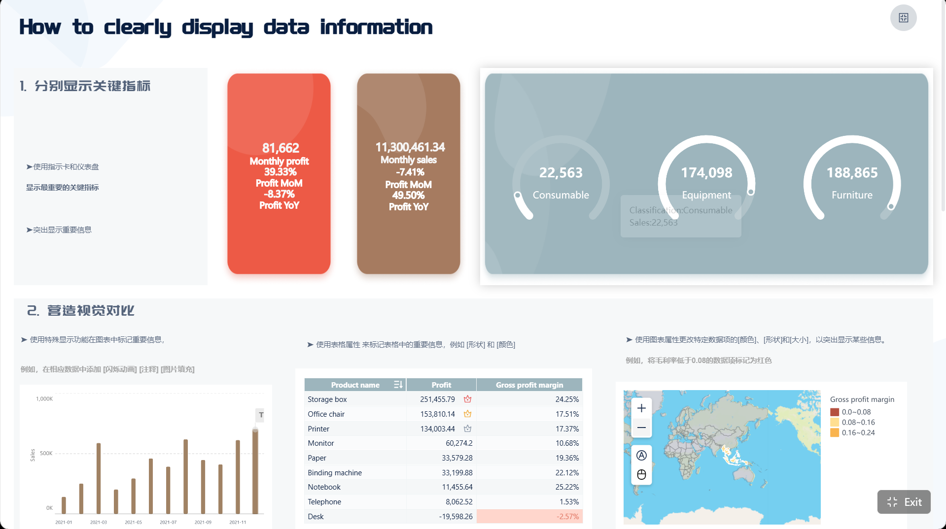This screenshot has height=529, width=946.
Task: Sort the table by Product name
Action: (398, 385)
